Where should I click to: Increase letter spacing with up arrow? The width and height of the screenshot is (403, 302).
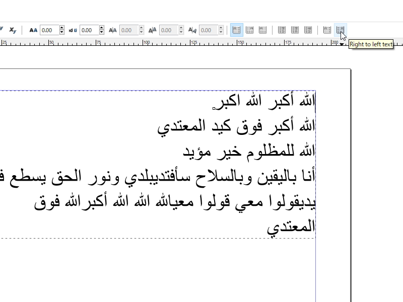[x=61, y=28]
